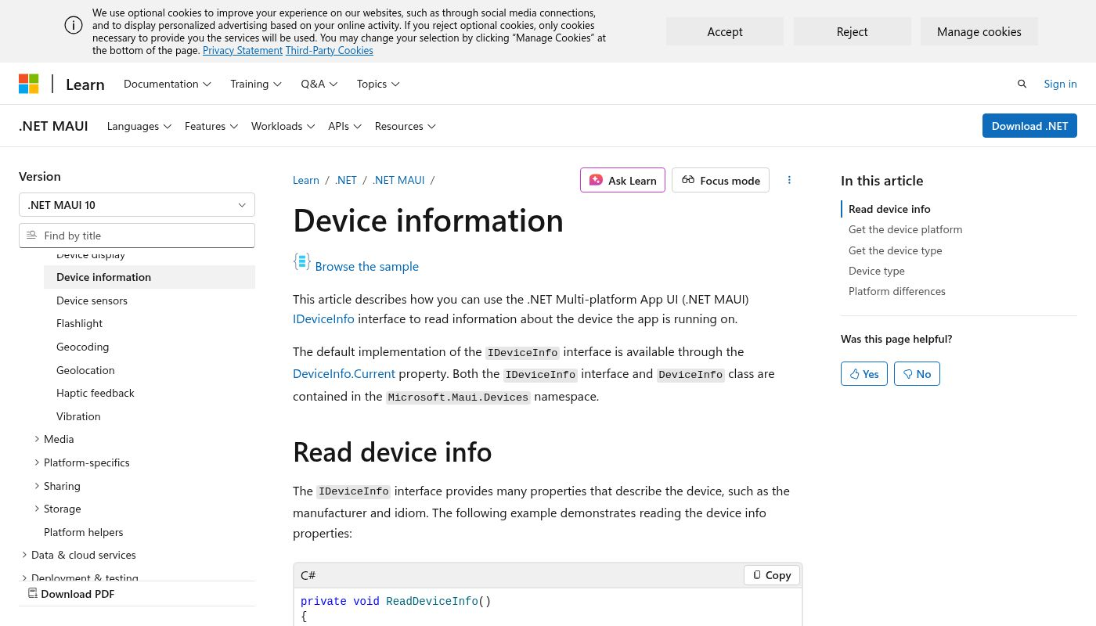Mark page unhelpful by clicking No
Image resolution: width=1096 pixels, height=626 pixels.
pyautogui.click(x=917, y=373)
